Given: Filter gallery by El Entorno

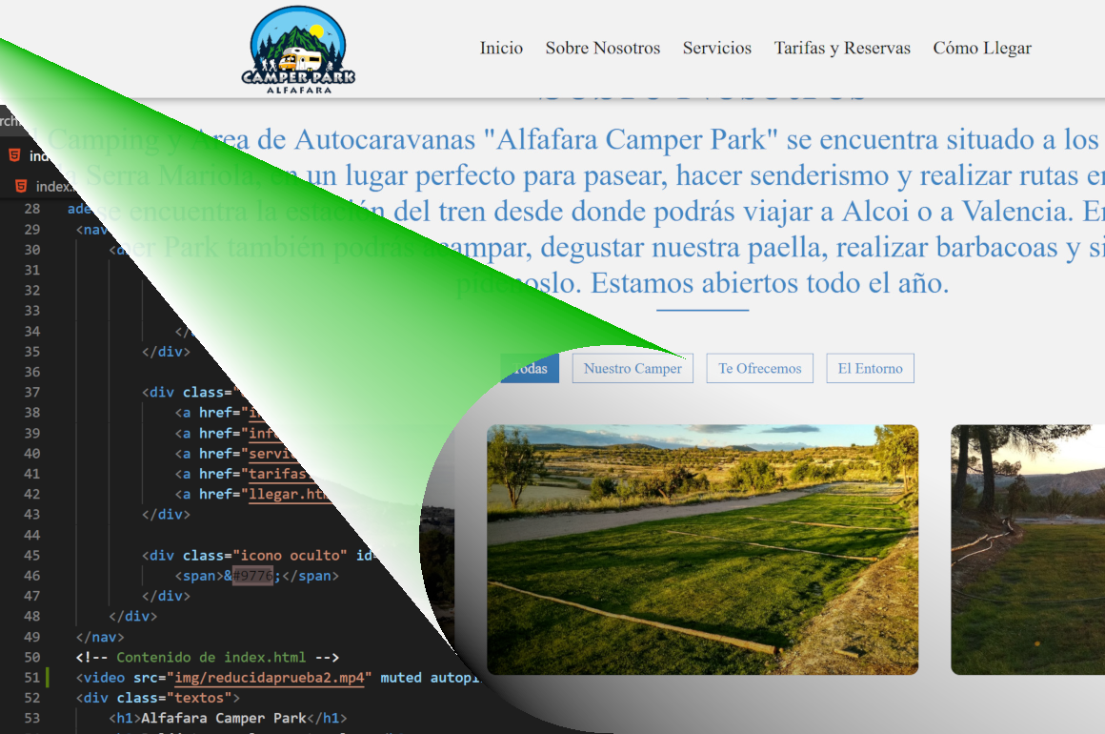Looking at the screenshot, I should tap(870, 369).
